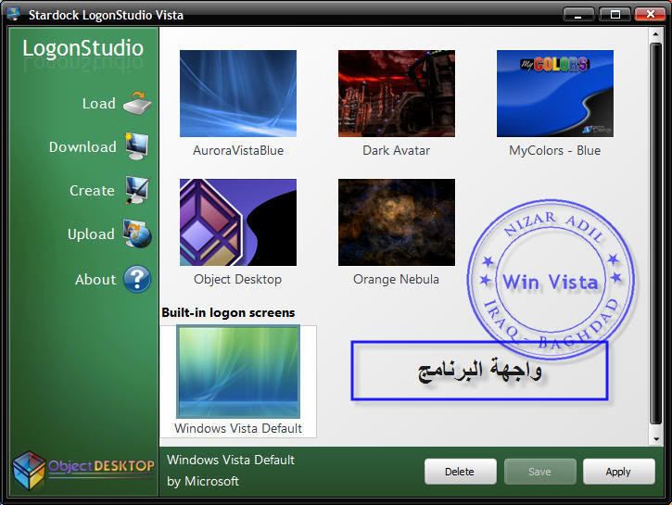This screenshot has width=672, height=505.
Task: Click the vertical scrollbar thumb
Action: pos(655,234)
